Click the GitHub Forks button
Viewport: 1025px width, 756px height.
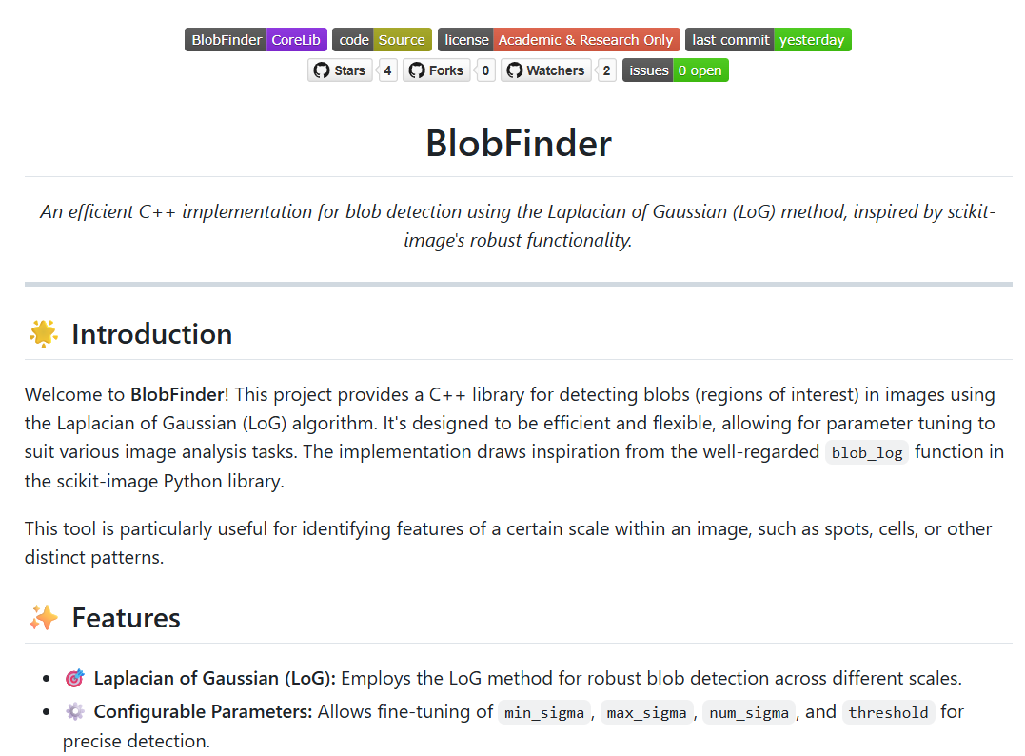point(437,70)
